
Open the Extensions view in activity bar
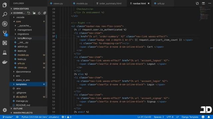(x=5, y=43)
